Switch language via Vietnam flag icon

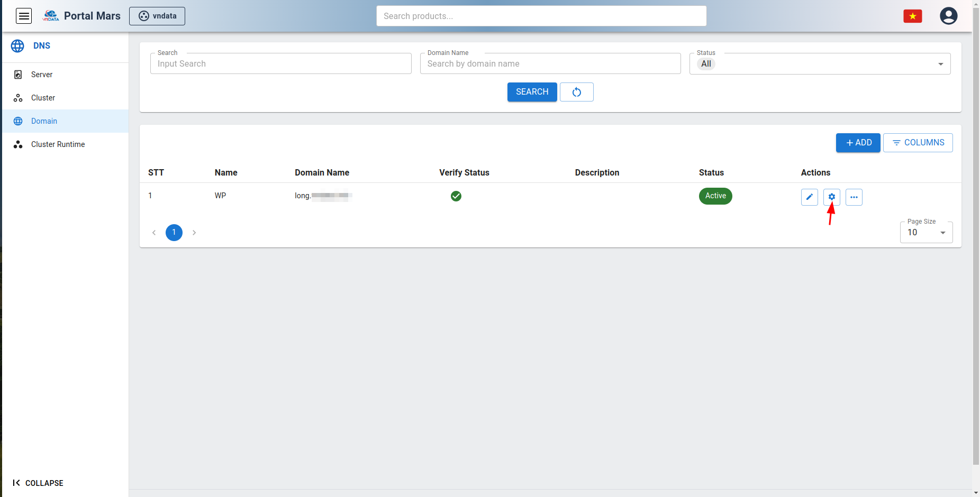pos(912,16)
